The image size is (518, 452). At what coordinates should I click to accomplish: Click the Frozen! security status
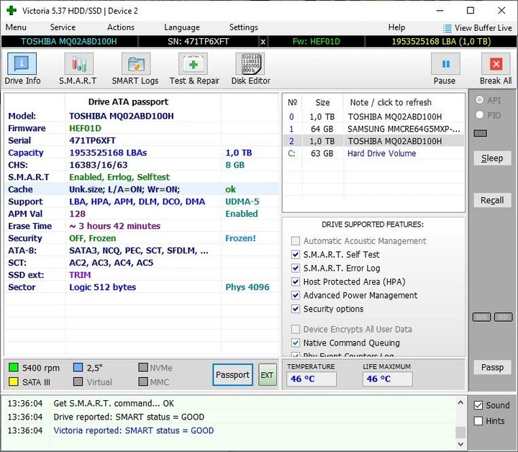pyautogui.click(x=240, y=238)
